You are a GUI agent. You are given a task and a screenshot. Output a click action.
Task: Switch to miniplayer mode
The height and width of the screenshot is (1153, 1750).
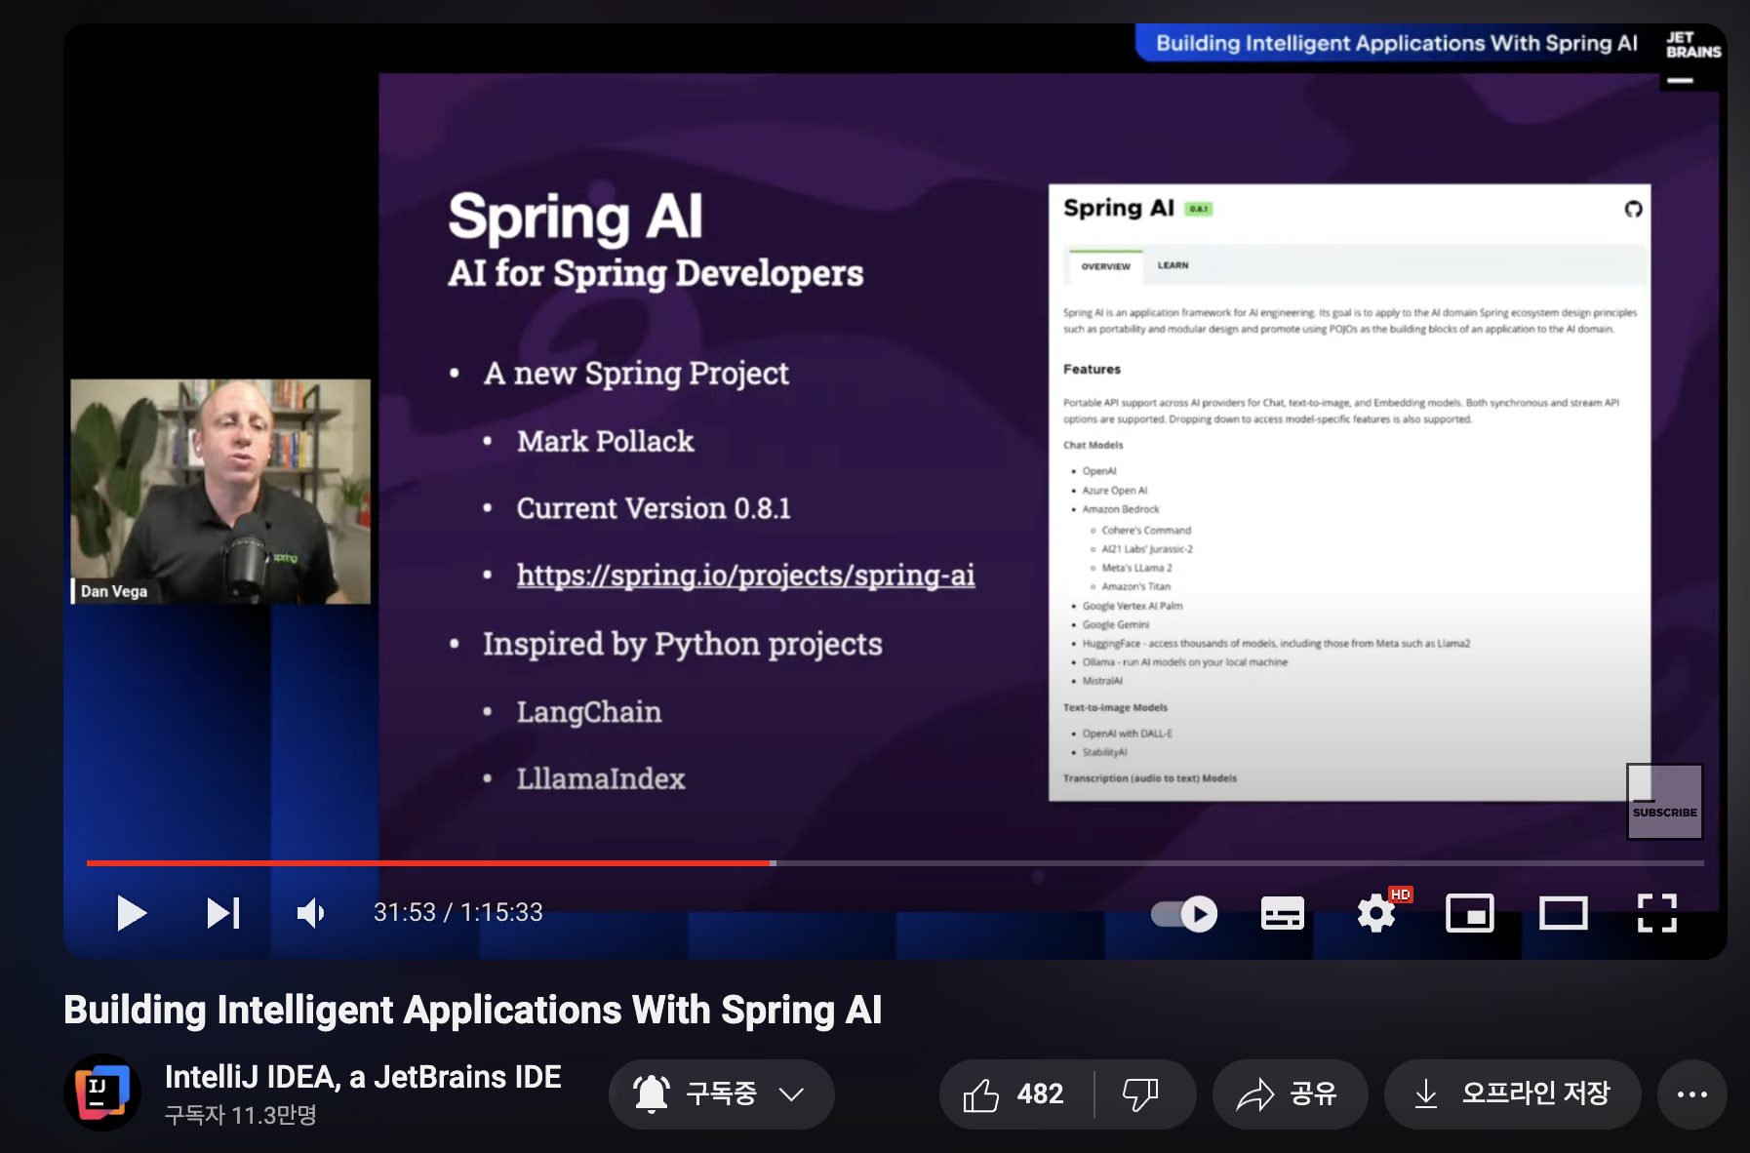(x=1470, y=914)
